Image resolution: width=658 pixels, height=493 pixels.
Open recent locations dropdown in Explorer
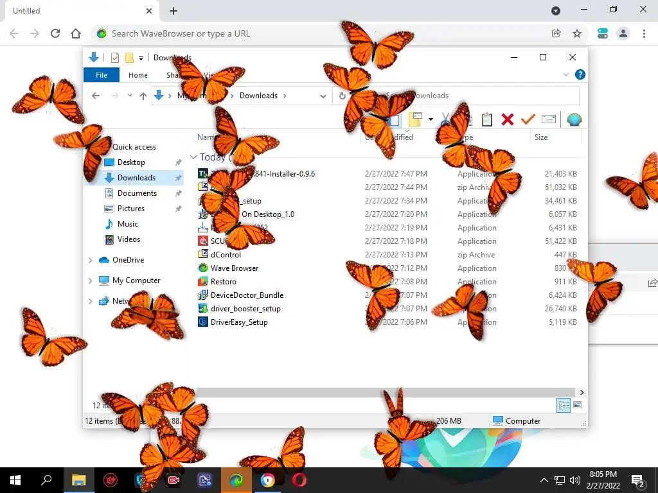pyautogui.click(x=130, y=96)
